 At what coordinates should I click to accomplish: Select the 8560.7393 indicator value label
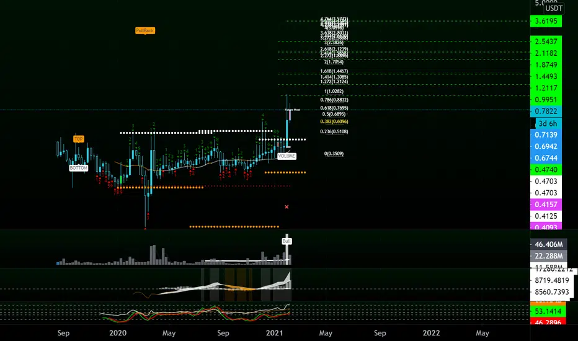[x=552, y=292]
